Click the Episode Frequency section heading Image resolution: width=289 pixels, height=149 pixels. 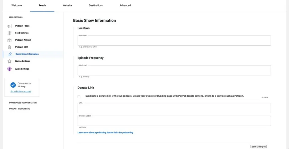pyautogui.click(x=91, y=58)
